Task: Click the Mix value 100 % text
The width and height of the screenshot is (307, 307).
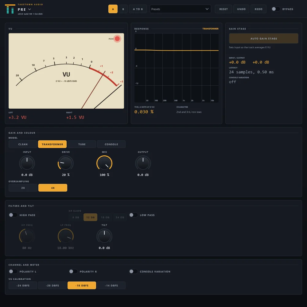Action: (x=104, y=175)
